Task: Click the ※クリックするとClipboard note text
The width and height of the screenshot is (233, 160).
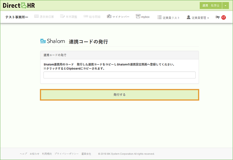Action: 74,69
